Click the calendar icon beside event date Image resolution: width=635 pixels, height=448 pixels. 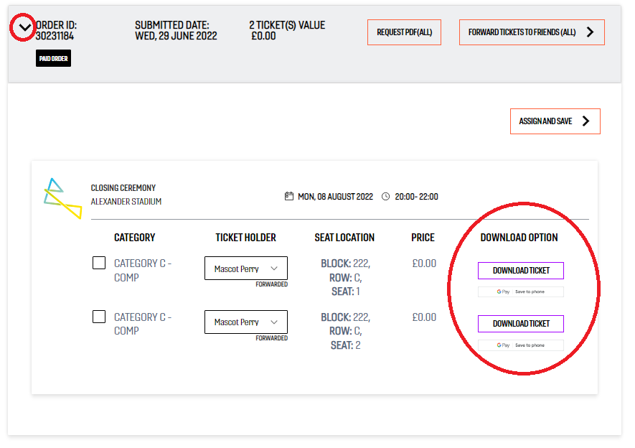click(x=288, y=197)
